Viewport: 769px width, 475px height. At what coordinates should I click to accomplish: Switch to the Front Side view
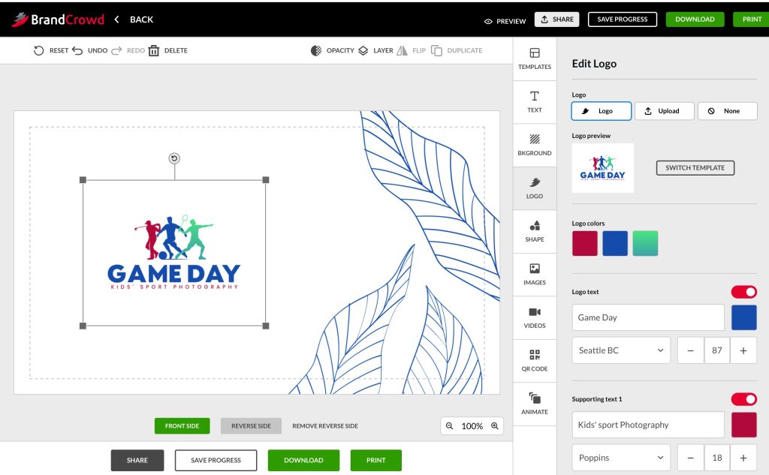coord(182,426)
